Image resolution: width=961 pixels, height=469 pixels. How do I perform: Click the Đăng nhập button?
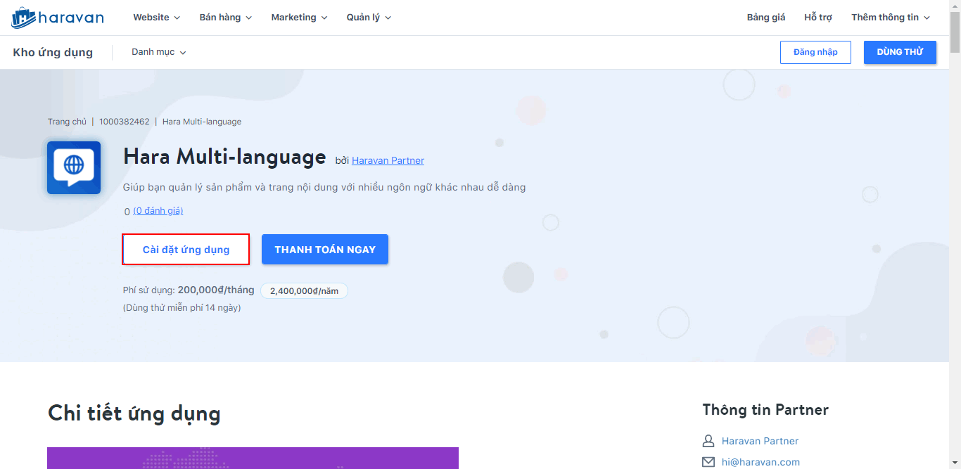point(815,52)
